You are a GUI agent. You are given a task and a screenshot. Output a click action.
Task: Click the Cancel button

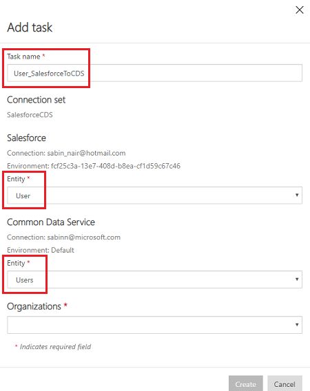[285, 383]
